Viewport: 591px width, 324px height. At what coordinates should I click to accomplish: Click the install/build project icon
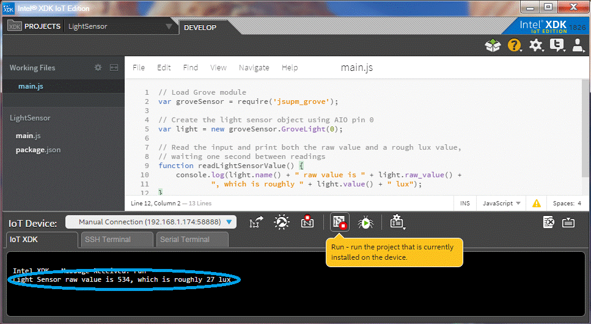click(x=307, y=221)
